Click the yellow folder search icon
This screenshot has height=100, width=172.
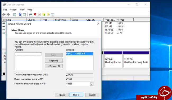(x=48, y=14)
